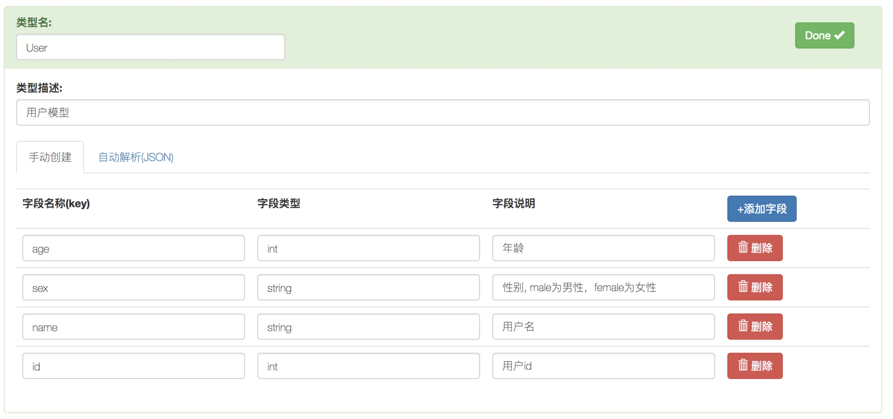The width and height of the screenshot is (893, 419).
Task: Click trash icon in name row
Action: pos(743,326)
